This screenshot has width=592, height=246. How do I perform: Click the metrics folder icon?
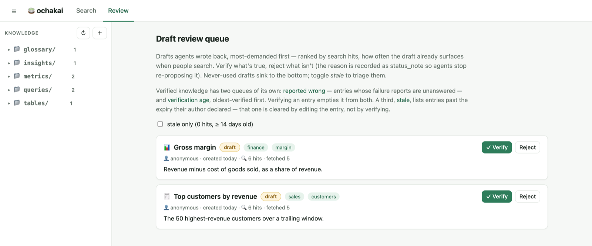coord(17,76)
